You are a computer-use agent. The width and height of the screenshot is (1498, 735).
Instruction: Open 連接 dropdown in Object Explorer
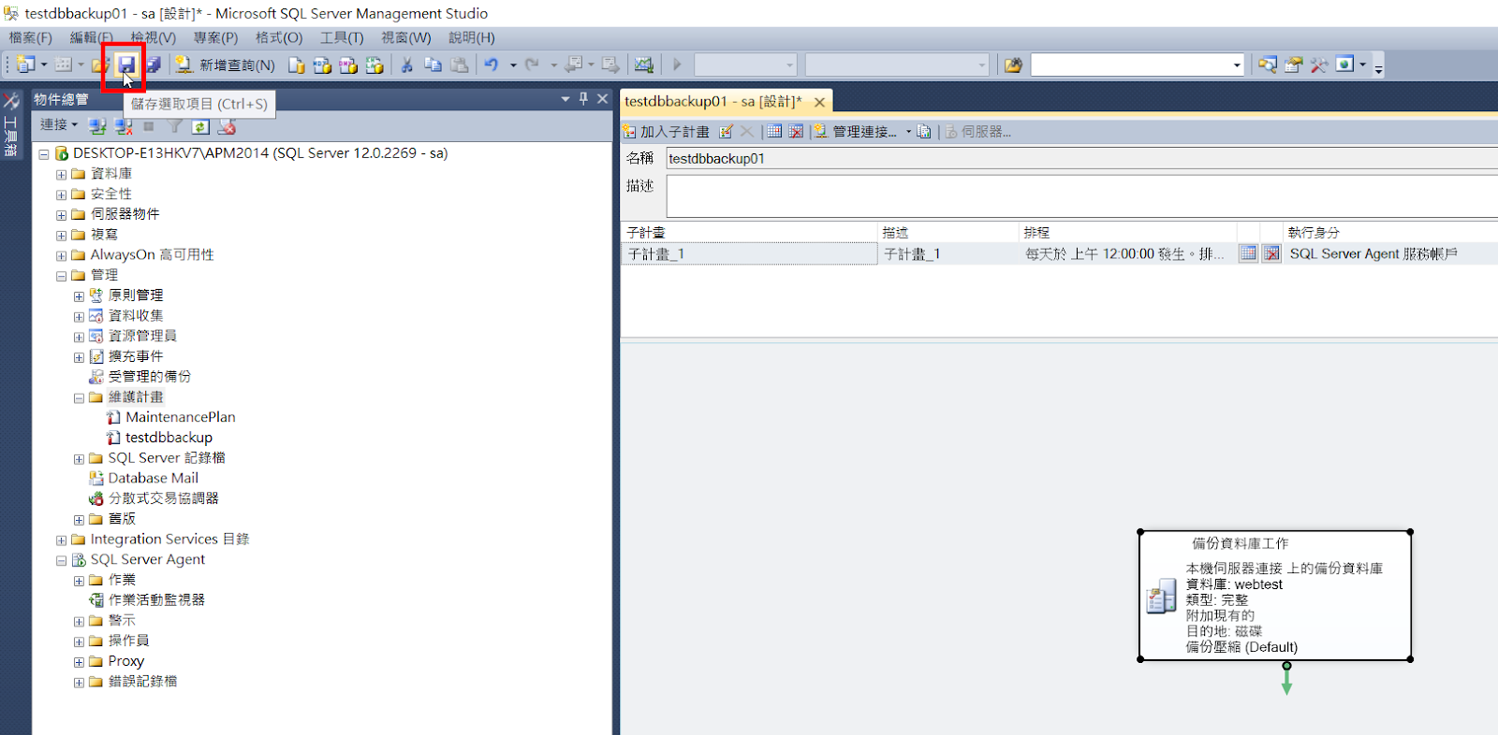tap(58, 124)
